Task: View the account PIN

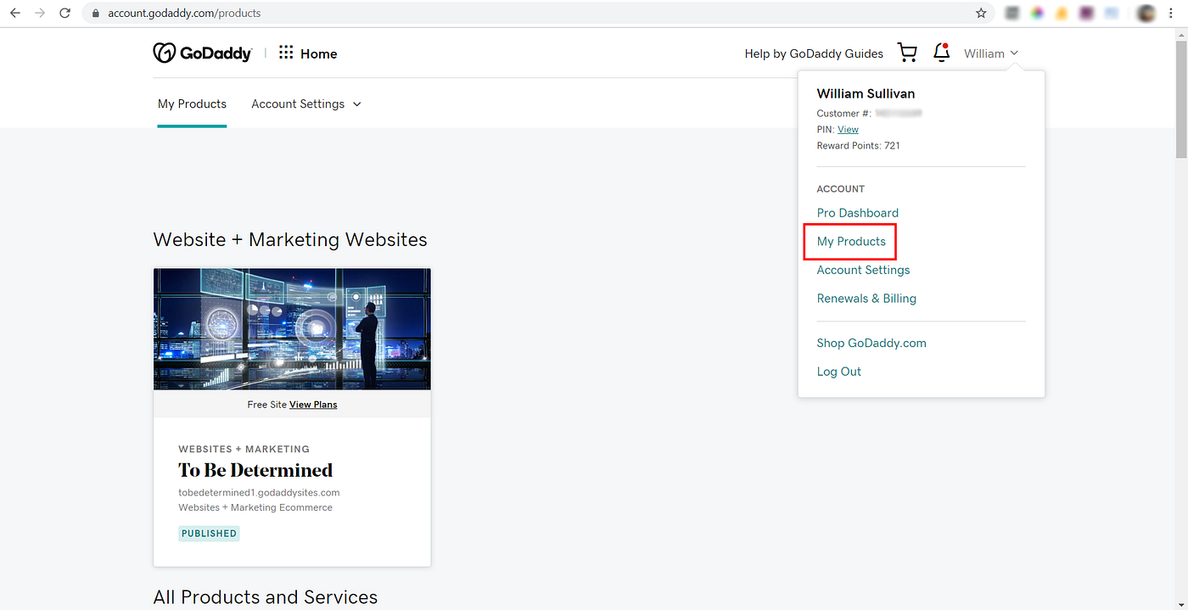Action: (848, 130)
